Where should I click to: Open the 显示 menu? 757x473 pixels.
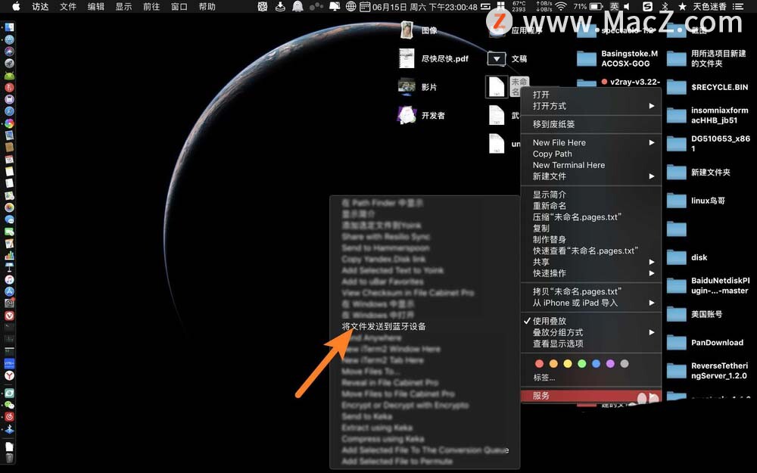123,6
